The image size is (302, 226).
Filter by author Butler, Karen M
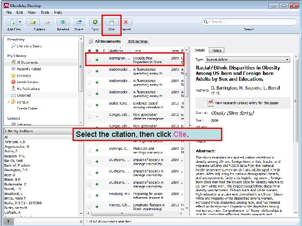pyautogui.click(x=16, y=208)
